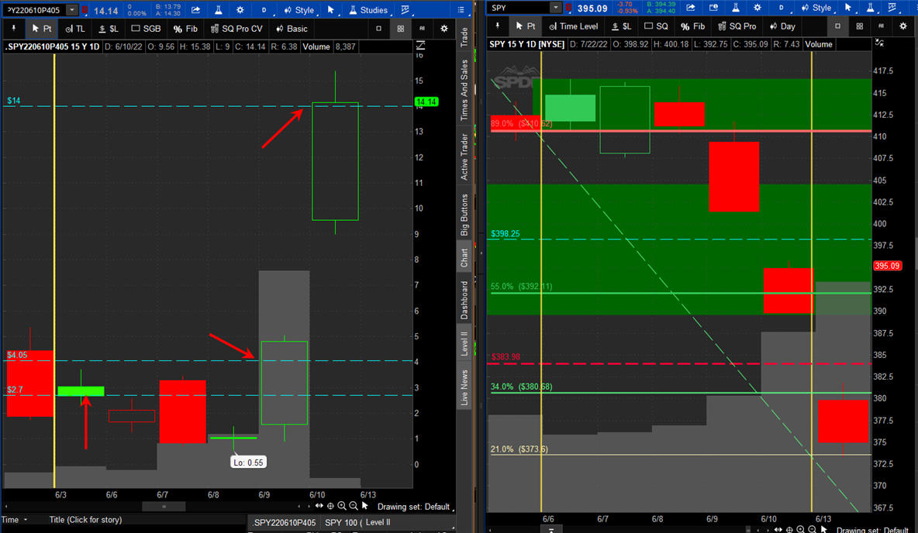Switch left chart to single-cell layout
This screenshot has height=533, width=918.
point(379,28)
